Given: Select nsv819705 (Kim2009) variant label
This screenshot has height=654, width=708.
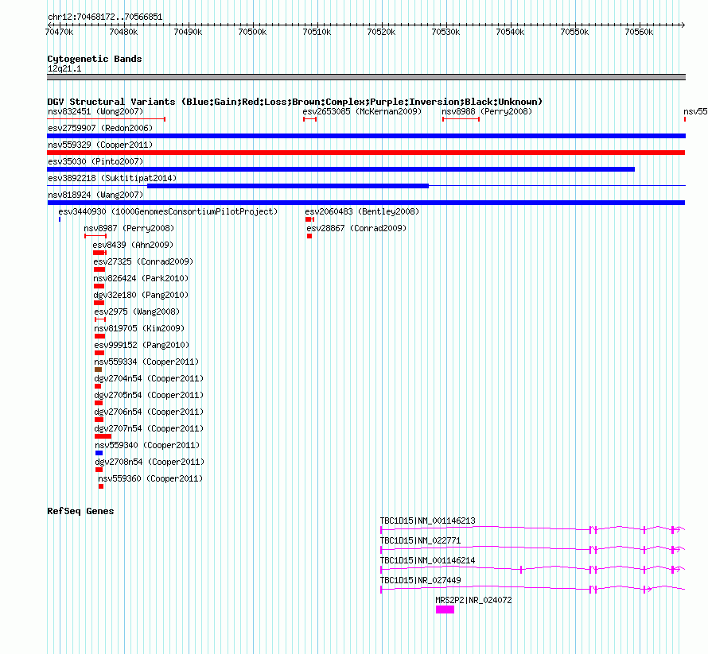Looking at the screenshot, I should pyautogui.click(x=139, y=328).
